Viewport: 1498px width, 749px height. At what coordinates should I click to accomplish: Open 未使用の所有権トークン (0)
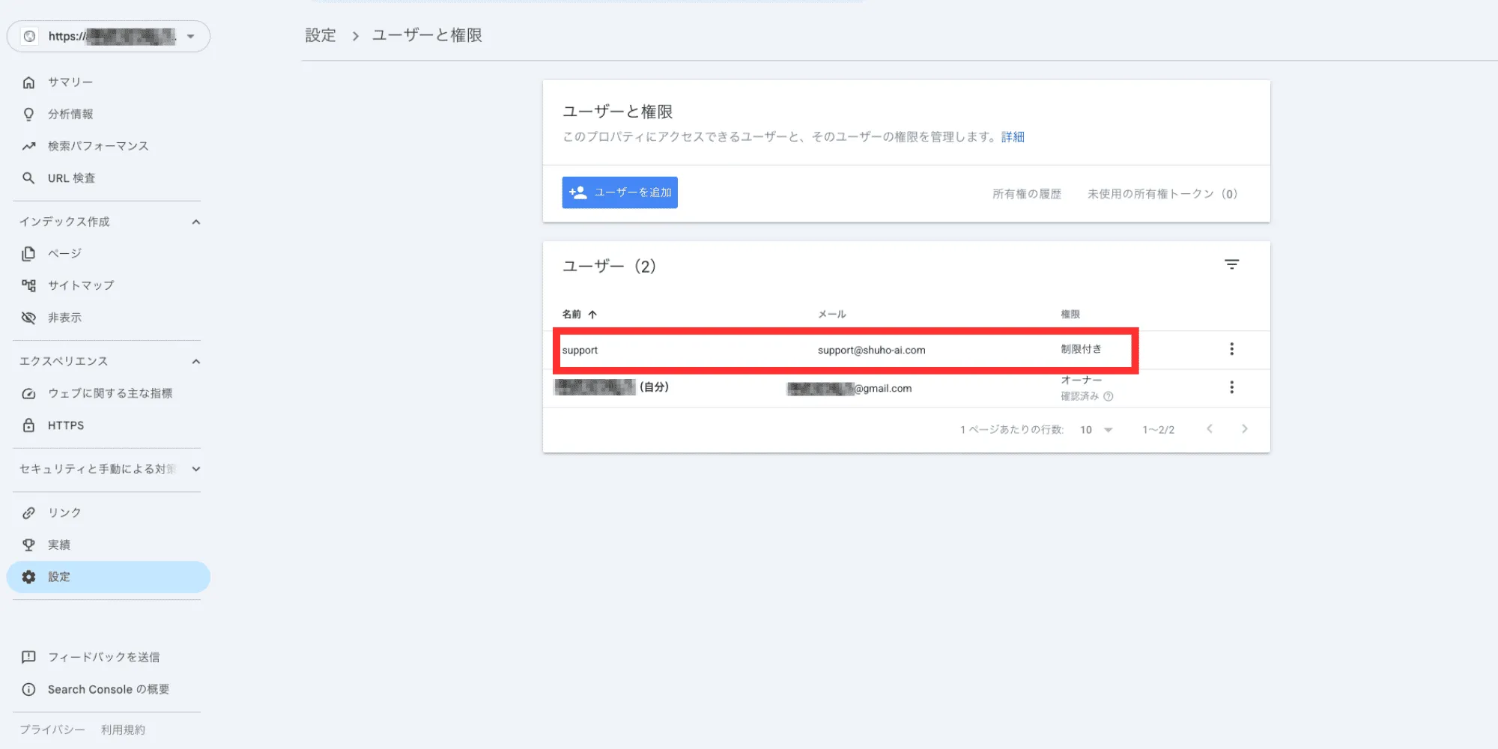pyautogui.click(x=1162, y=194)
